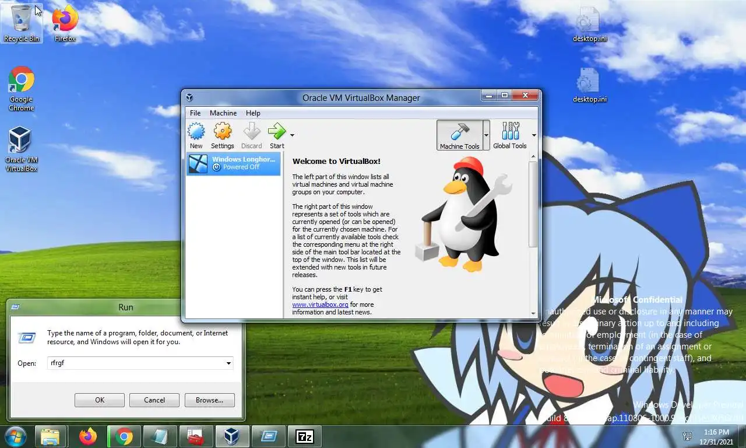Switch to Run dialog via taskbar icon
The image size is (746, 448).
(268, 436)
